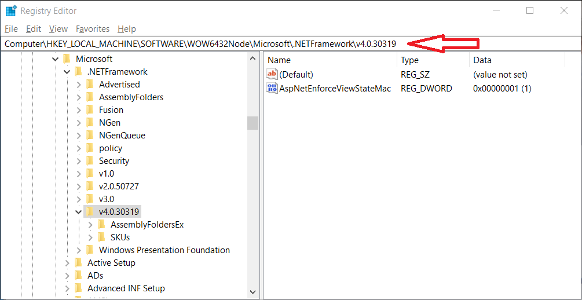Screen dimensions: 582x300
Task: Click the Registry Editor app icon in title bar
Action: pyautogui.click(x=10, y=11)
